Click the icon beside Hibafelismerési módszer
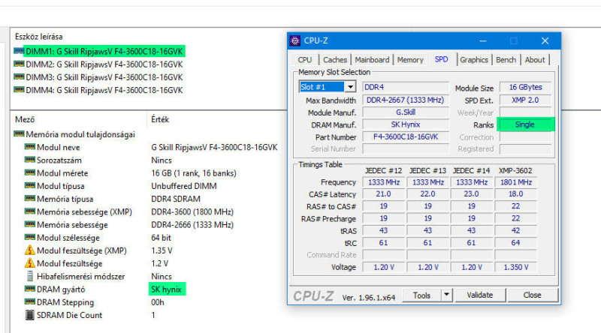Viewport: 601px width, 333px height. coord(29,276)
